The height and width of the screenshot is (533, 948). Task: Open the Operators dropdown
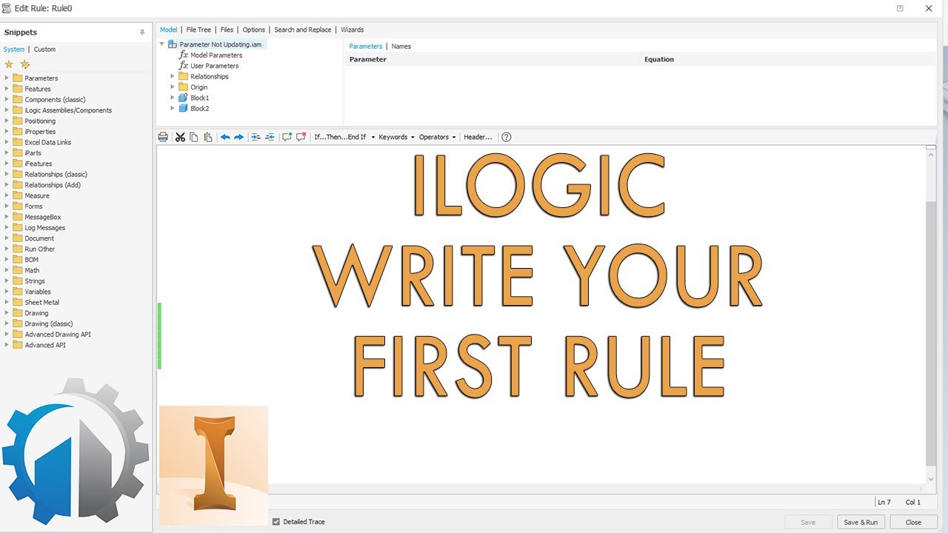[437, 137]
